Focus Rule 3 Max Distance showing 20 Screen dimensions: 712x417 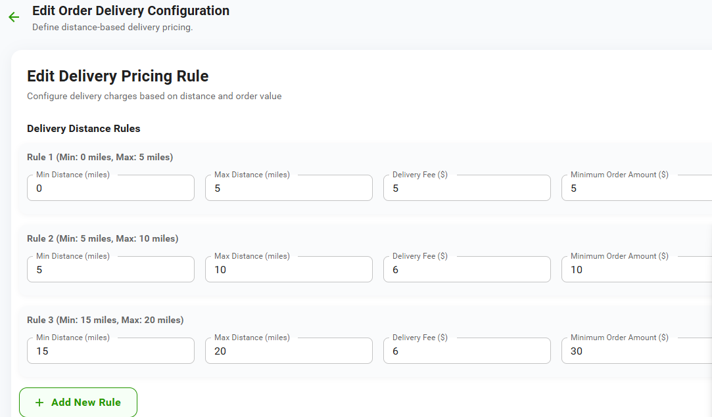[289, 351]
